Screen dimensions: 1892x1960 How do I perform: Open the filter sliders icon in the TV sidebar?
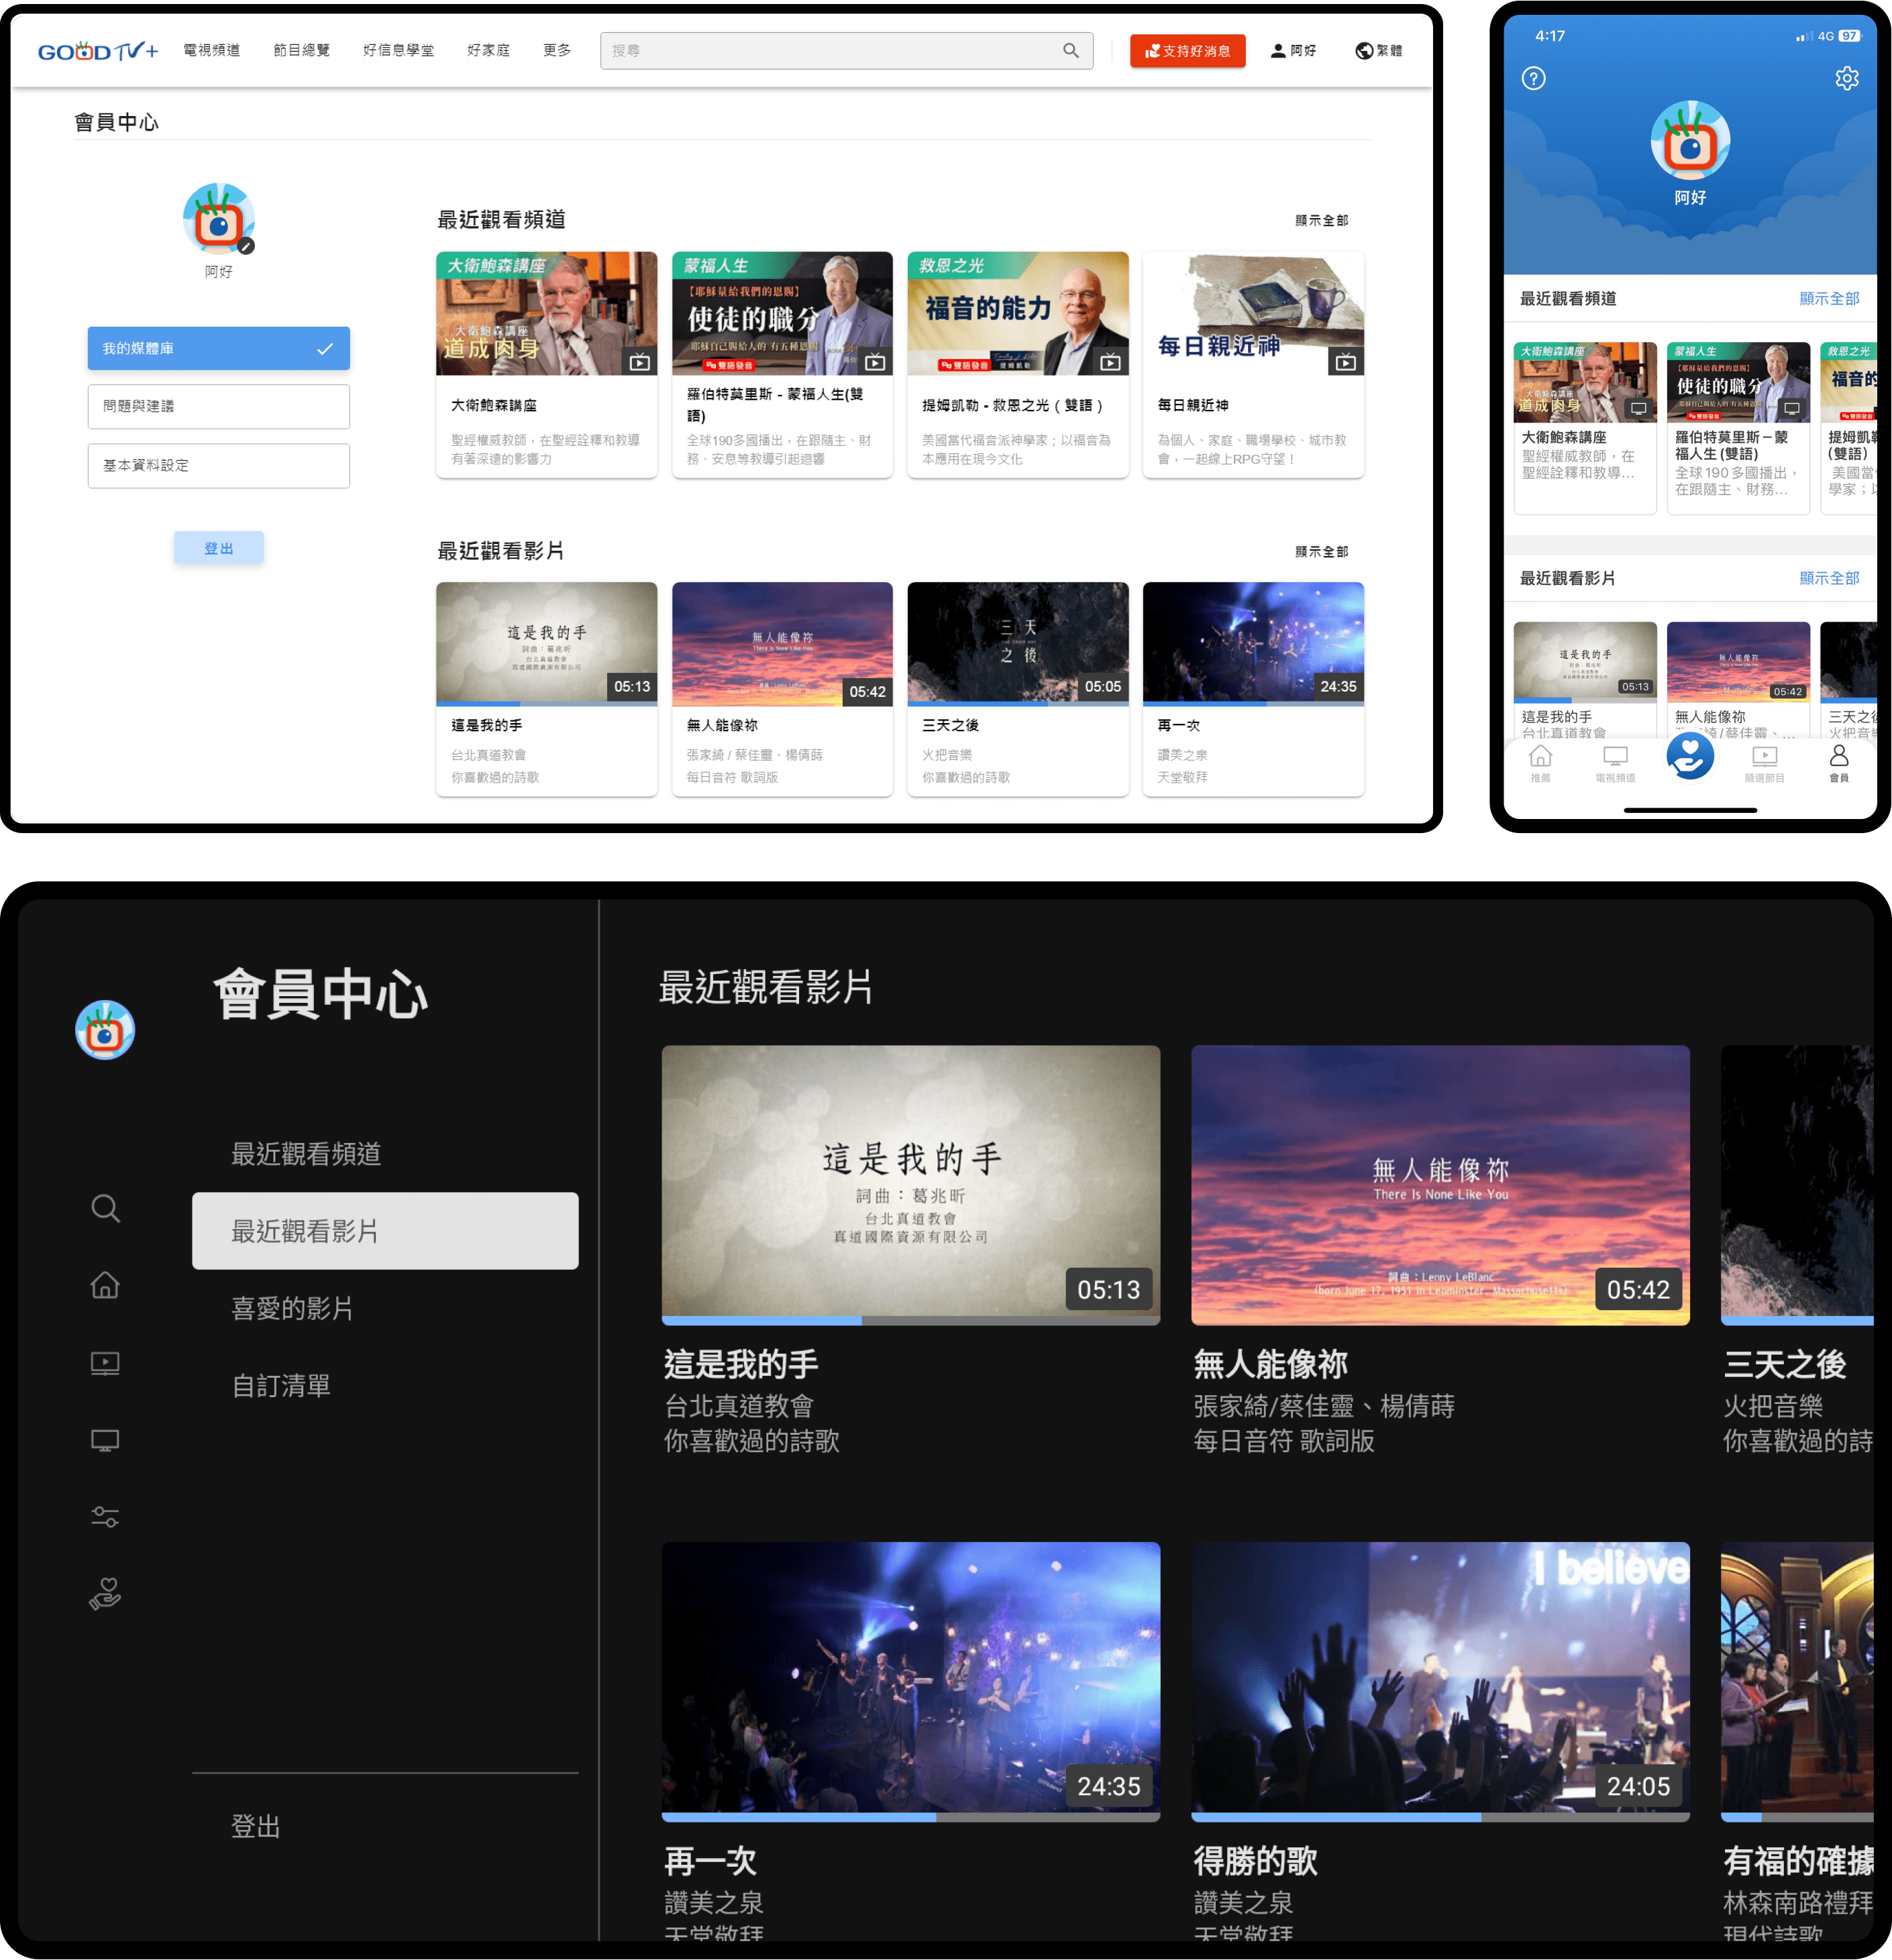[x=105, y=1517]
